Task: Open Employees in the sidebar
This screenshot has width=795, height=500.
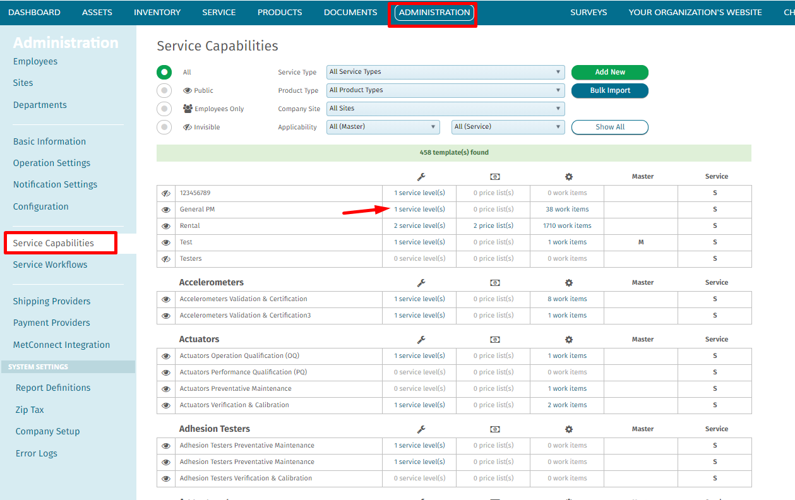Action: coord(35,61)
